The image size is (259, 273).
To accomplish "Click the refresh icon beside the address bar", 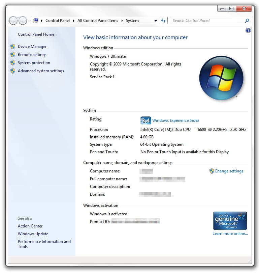I will click(x=163, y=21).
